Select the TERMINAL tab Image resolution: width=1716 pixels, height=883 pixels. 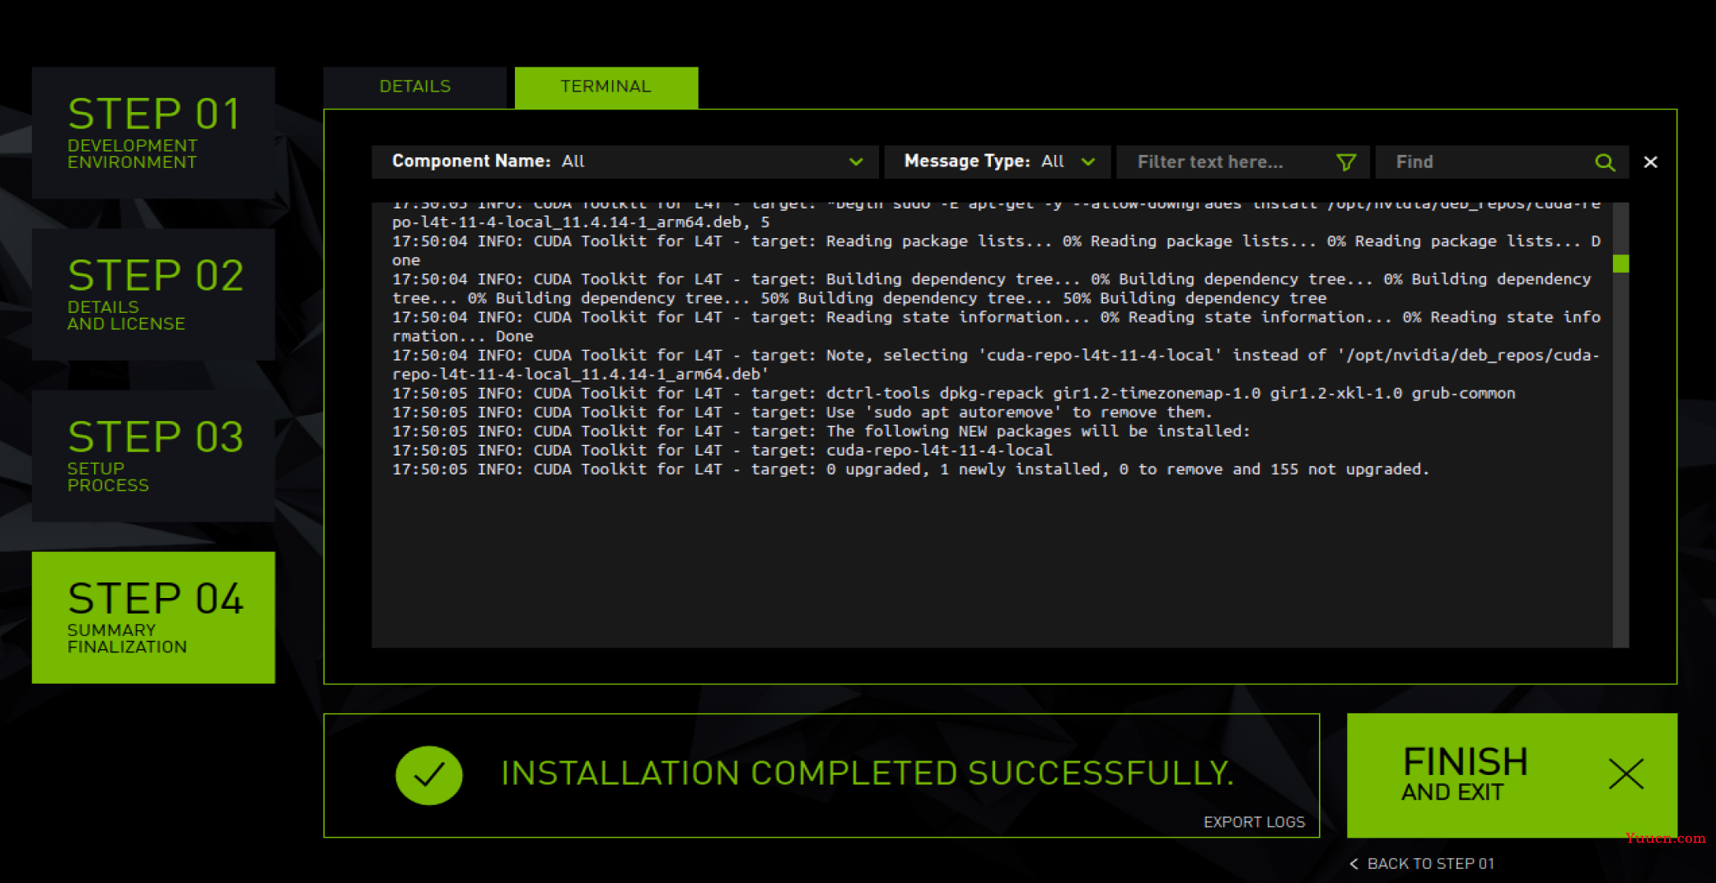(606, 86)
